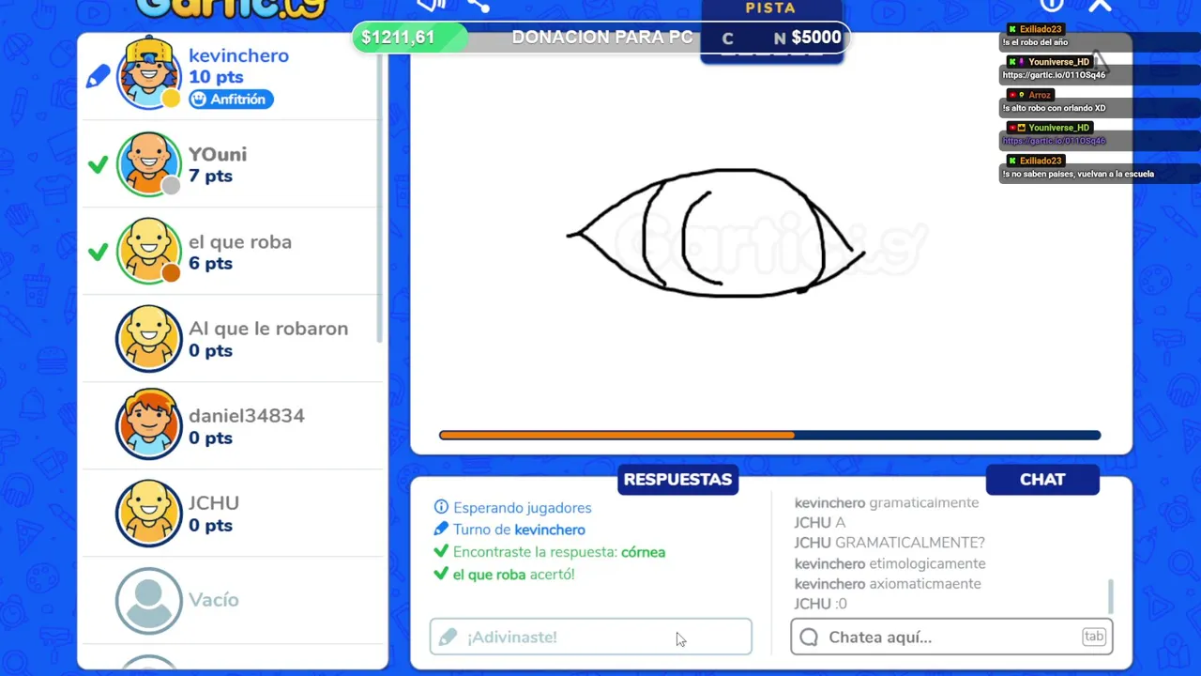Click the orange round timer progress bar

[x=616, y=435]
